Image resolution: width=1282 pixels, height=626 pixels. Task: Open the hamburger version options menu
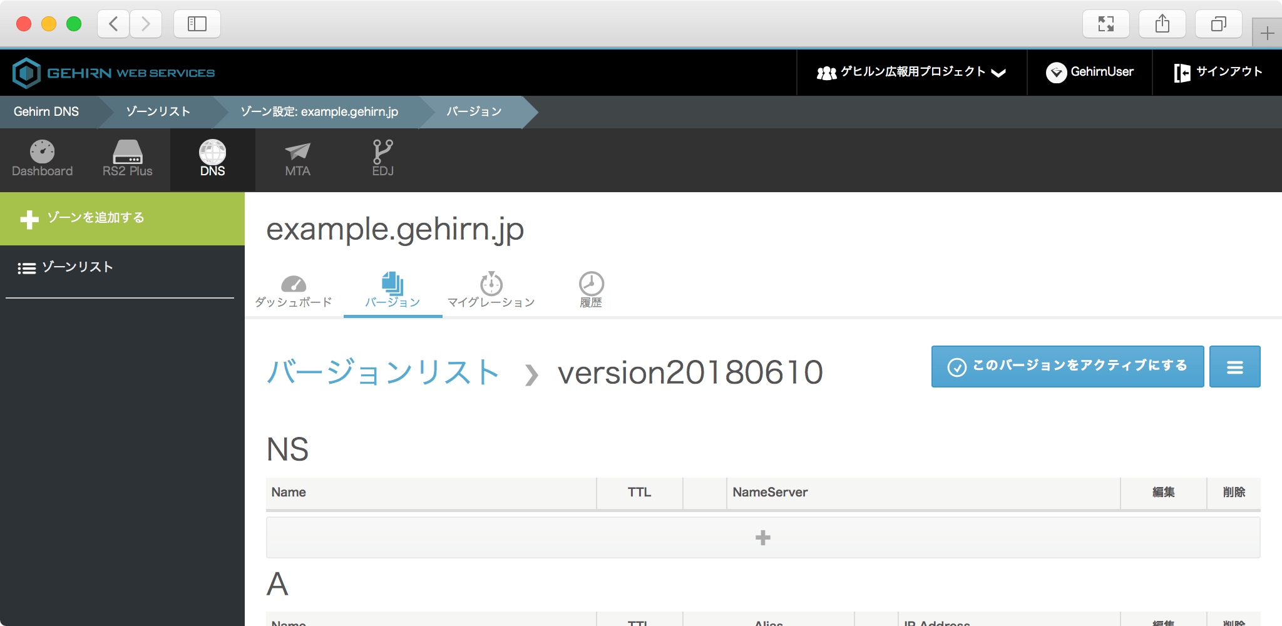coord(1234,367)
